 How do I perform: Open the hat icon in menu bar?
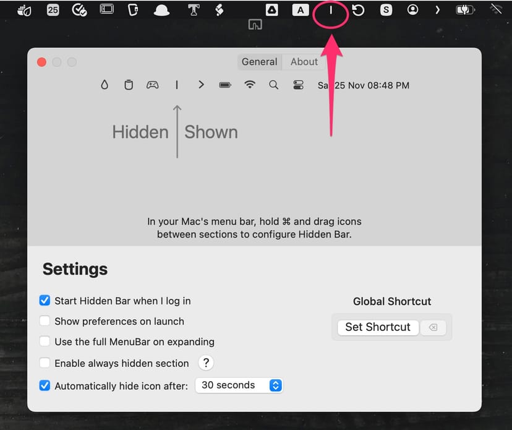click(161, 11)
